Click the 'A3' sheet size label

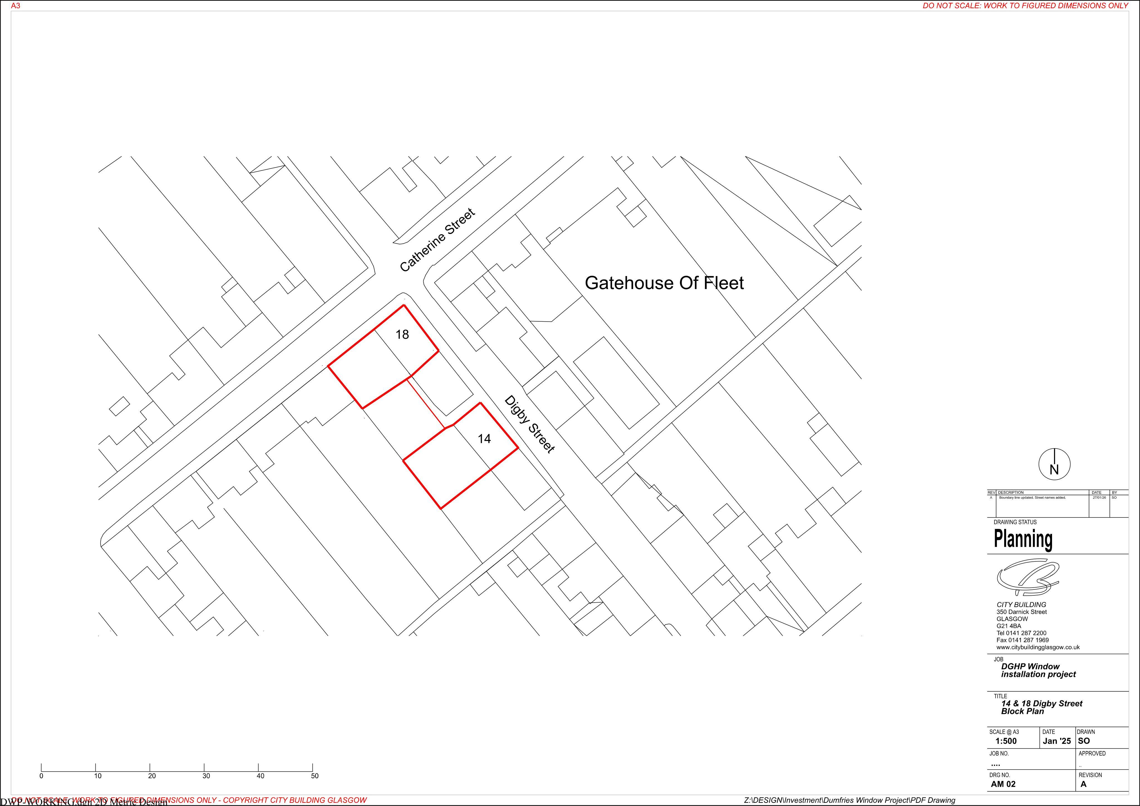click(x=15, y=6)
